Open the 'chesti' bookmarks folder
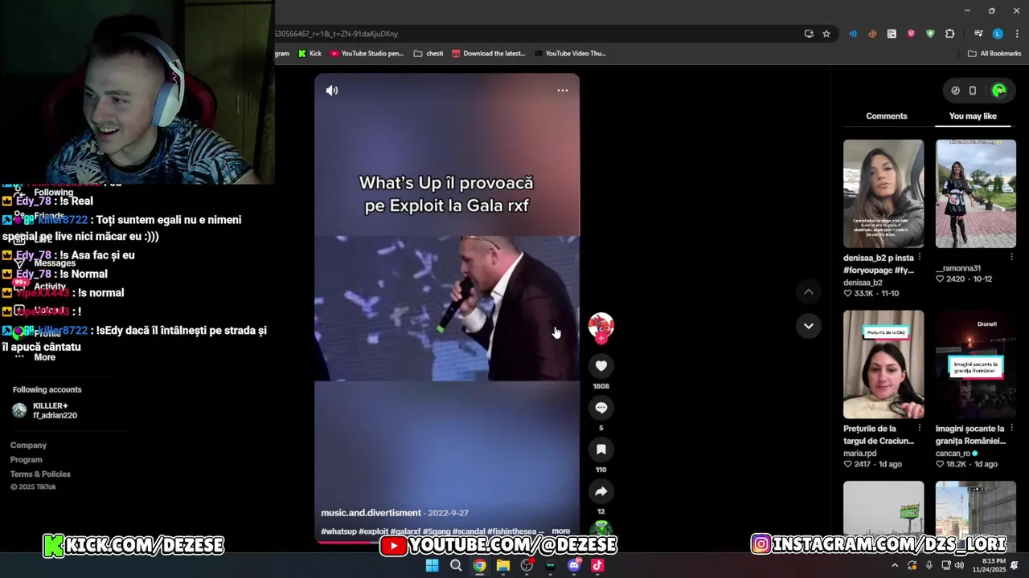Screen dimensions: 1029x578 click(428, 54)
